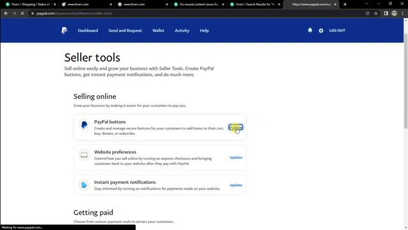Viewport: 408px width, 230px height.
Task: Click LOG OUT
Action: 337,31
